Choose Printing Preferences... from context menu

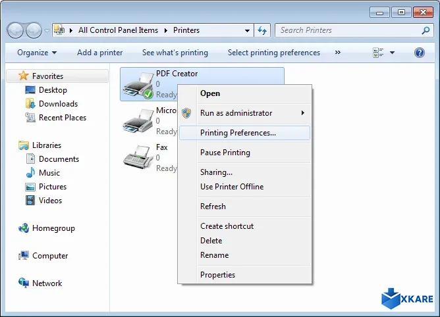tap(244, 133)
